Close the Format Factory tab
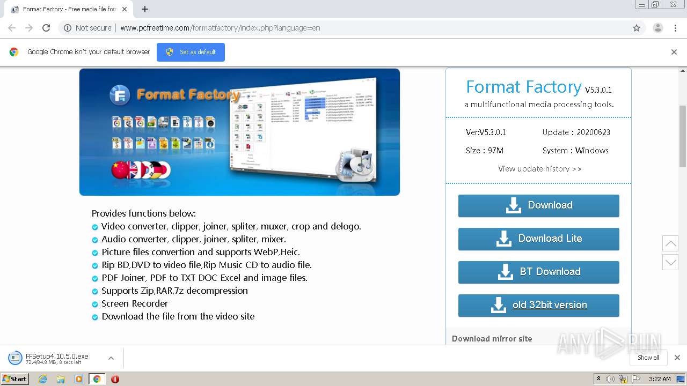This screenshot has height=386, width=687. (125, 9)
